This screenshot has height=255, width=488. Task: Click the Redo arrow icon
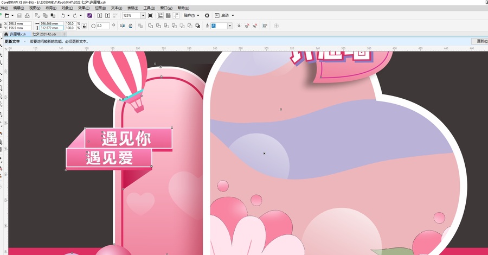(75, 16)
